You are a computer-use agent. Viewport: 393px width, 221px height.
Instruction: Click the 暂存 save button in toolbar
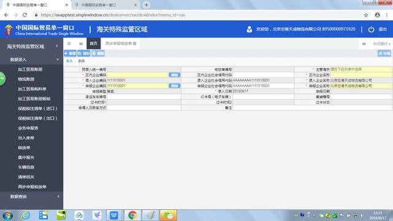84,53
